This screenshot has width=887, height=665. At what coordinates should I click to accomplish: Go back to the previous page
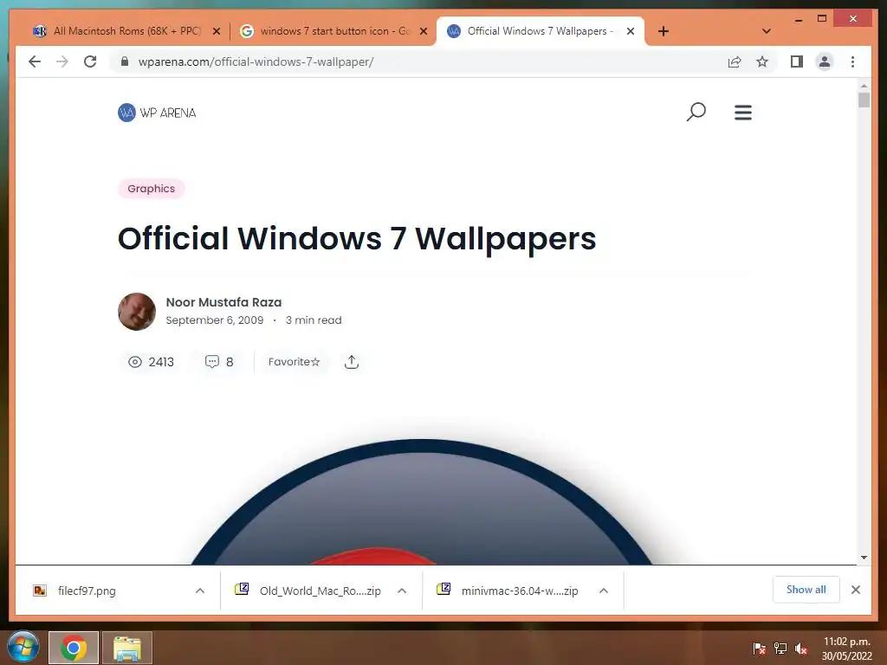tap(35, 61)
